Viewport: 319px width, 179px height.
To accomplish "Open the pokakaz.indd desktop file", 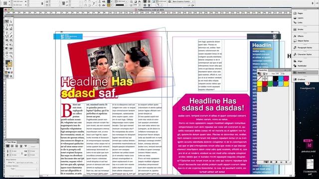I will click(309, 146).
